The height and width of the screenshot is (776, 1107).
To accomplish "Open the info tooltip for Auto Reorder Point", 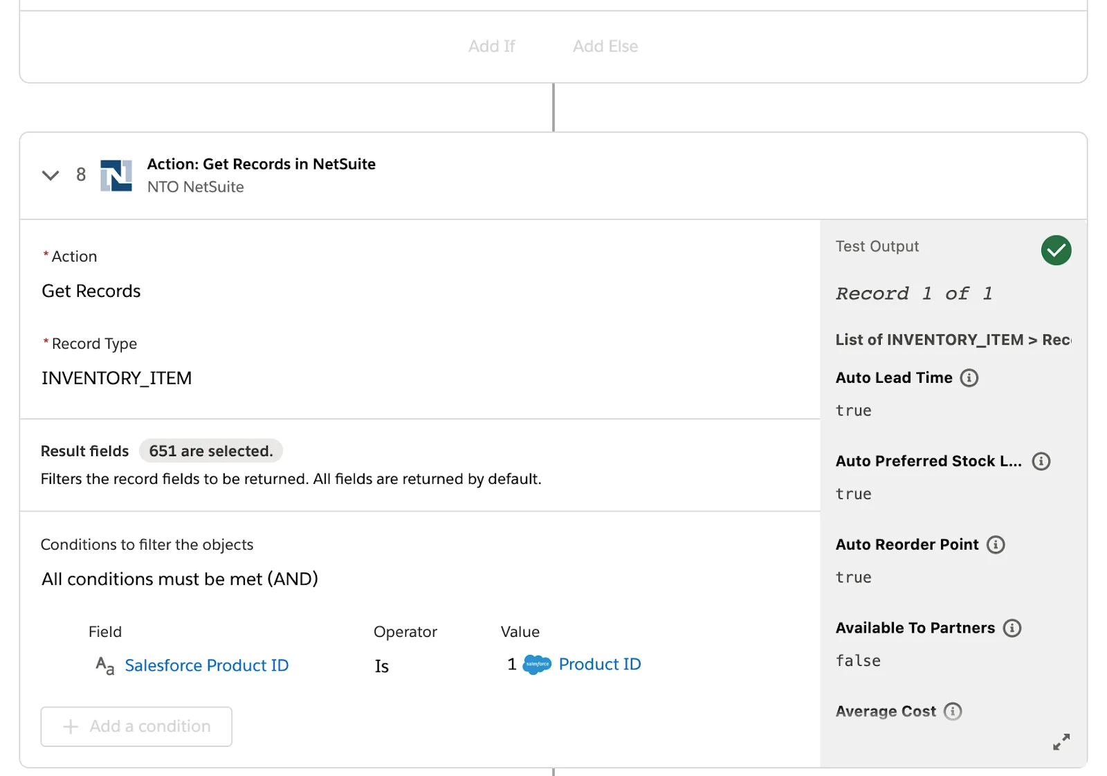I will click(x=996, y=545).
